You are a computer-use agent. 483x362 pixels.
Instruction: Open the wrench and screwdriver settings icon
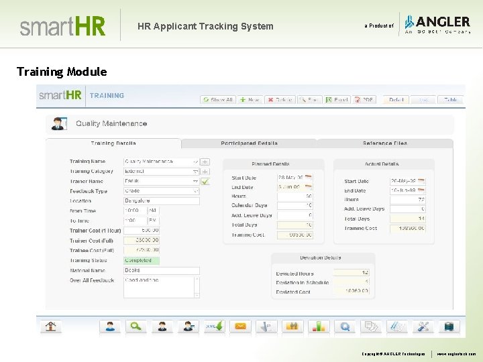423,326
